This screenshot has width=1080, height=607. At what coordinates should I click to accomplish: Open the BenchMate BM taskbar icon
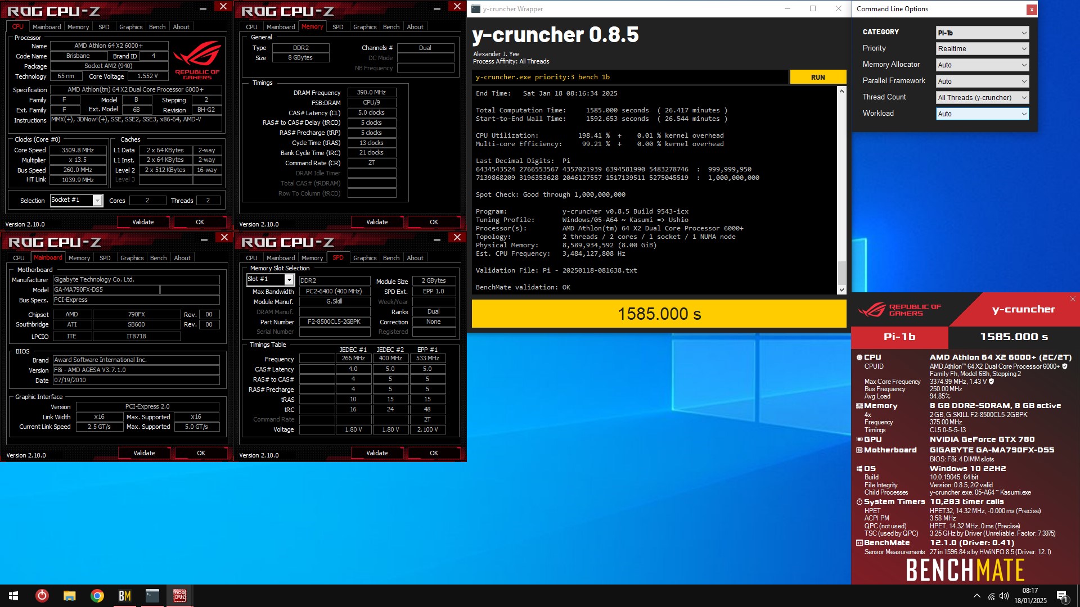[124, 596]
